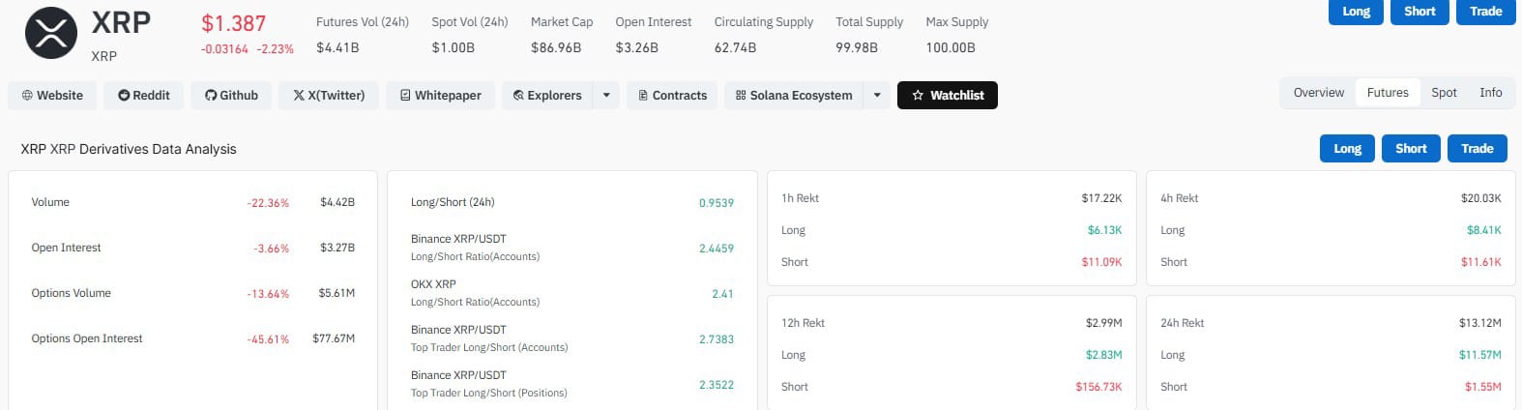This screenshot has width=1522, height=410.
Task: Open the Github repository button
Action: click(231, 95)
